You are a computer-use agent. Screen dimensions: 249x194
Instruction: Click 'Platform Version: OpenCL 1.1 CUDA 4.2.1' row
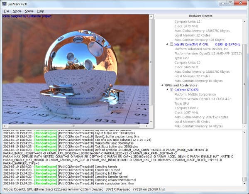coord(203,99)
